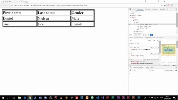Open the DOM Breakpoints sub-tab
Image resolution: width=178 pixels, height=100 pixels.
click(150, 38)
